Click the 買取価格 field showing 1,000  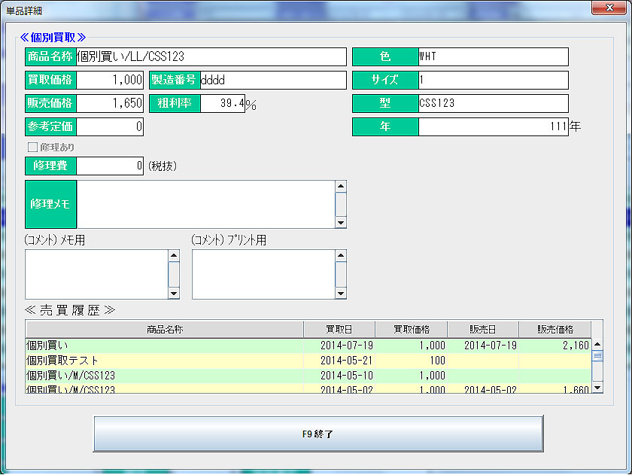pyautogui.click(x=110, y=81)
